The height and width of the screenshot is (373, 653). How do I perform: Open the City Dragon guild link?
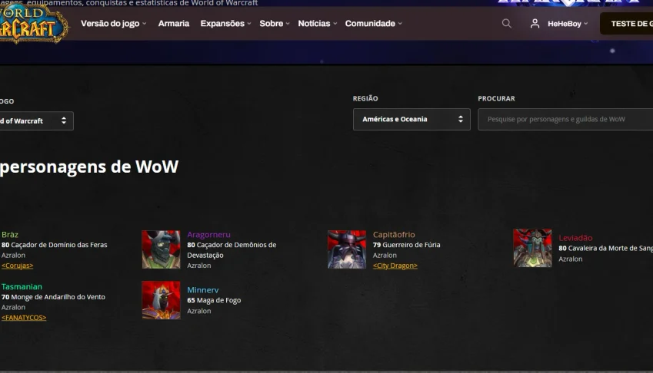tap(395, 266)
